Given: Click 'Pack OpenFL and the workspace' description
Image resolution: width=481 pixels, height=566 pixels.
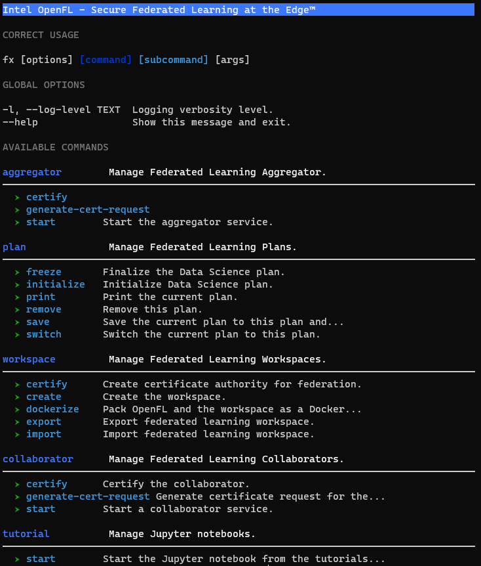Looking at the screenshot, I should click(x=232, y=409).
